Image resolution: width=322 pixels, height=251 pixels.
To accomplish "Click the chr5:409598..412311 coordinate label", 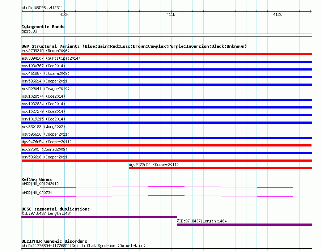I will click(42, 8).
